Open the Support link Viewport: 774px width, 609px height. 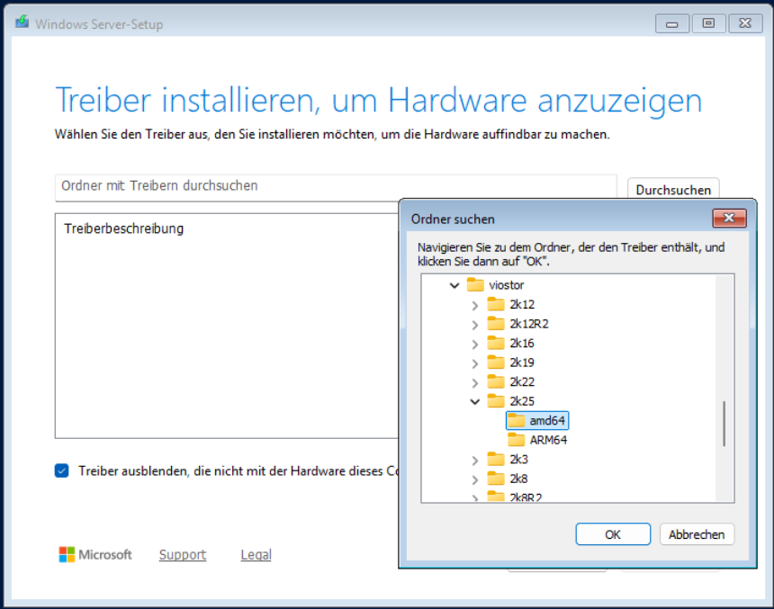click(x=183, y=555)
